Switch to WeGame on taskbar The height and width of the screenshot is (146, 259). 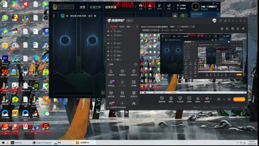[17, 142]
